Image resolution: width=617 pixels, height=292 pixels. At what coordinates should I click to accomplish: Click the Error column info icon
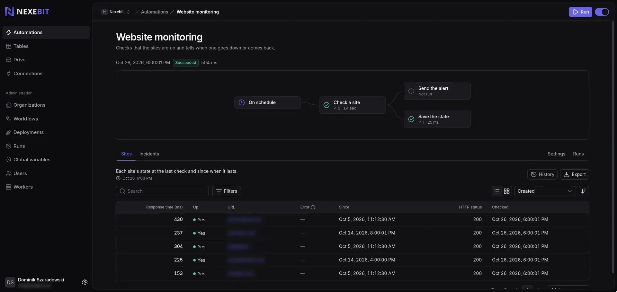pos(313,207)
